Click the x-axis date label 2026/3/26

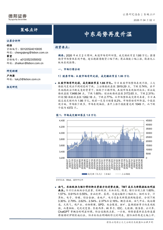coord(142,164)
